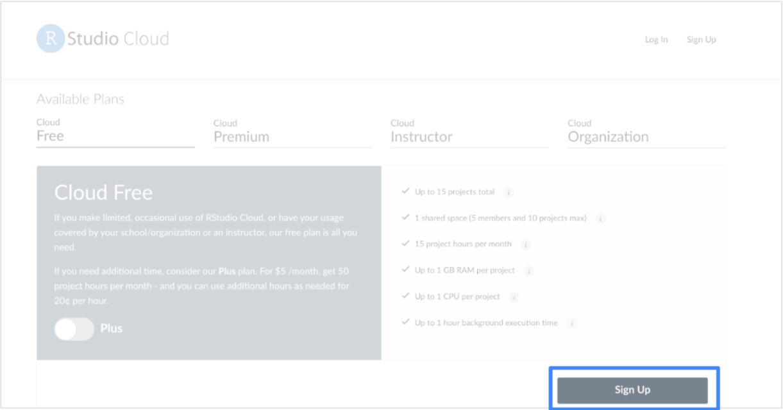Open the Cloud Instructor plan tab
This screenshot has width=783, height=410.
tap(421, 136)
